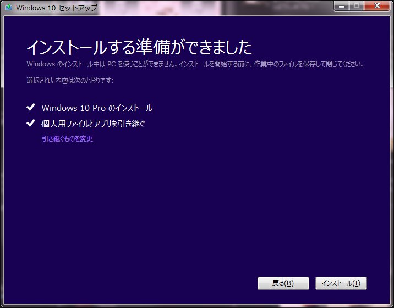The image size is (394, 308).
Task: Minimize the Windows 10 setup window
Action: click(x=342, y=5)
